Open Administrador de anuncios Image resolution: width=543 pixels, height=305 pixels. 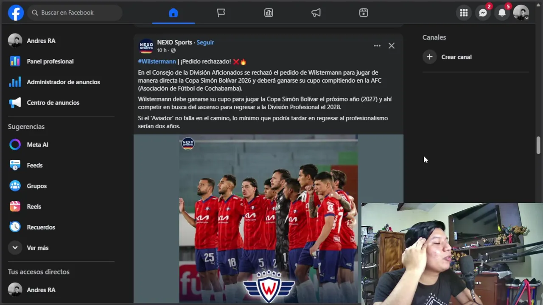point(61,82)
